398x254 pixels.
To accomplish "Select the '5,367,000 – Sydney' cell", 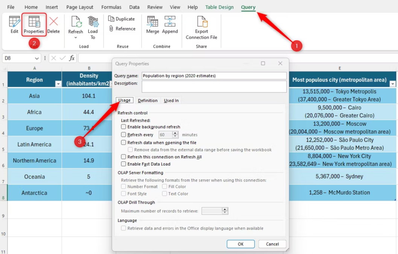I will pos(339,176).
